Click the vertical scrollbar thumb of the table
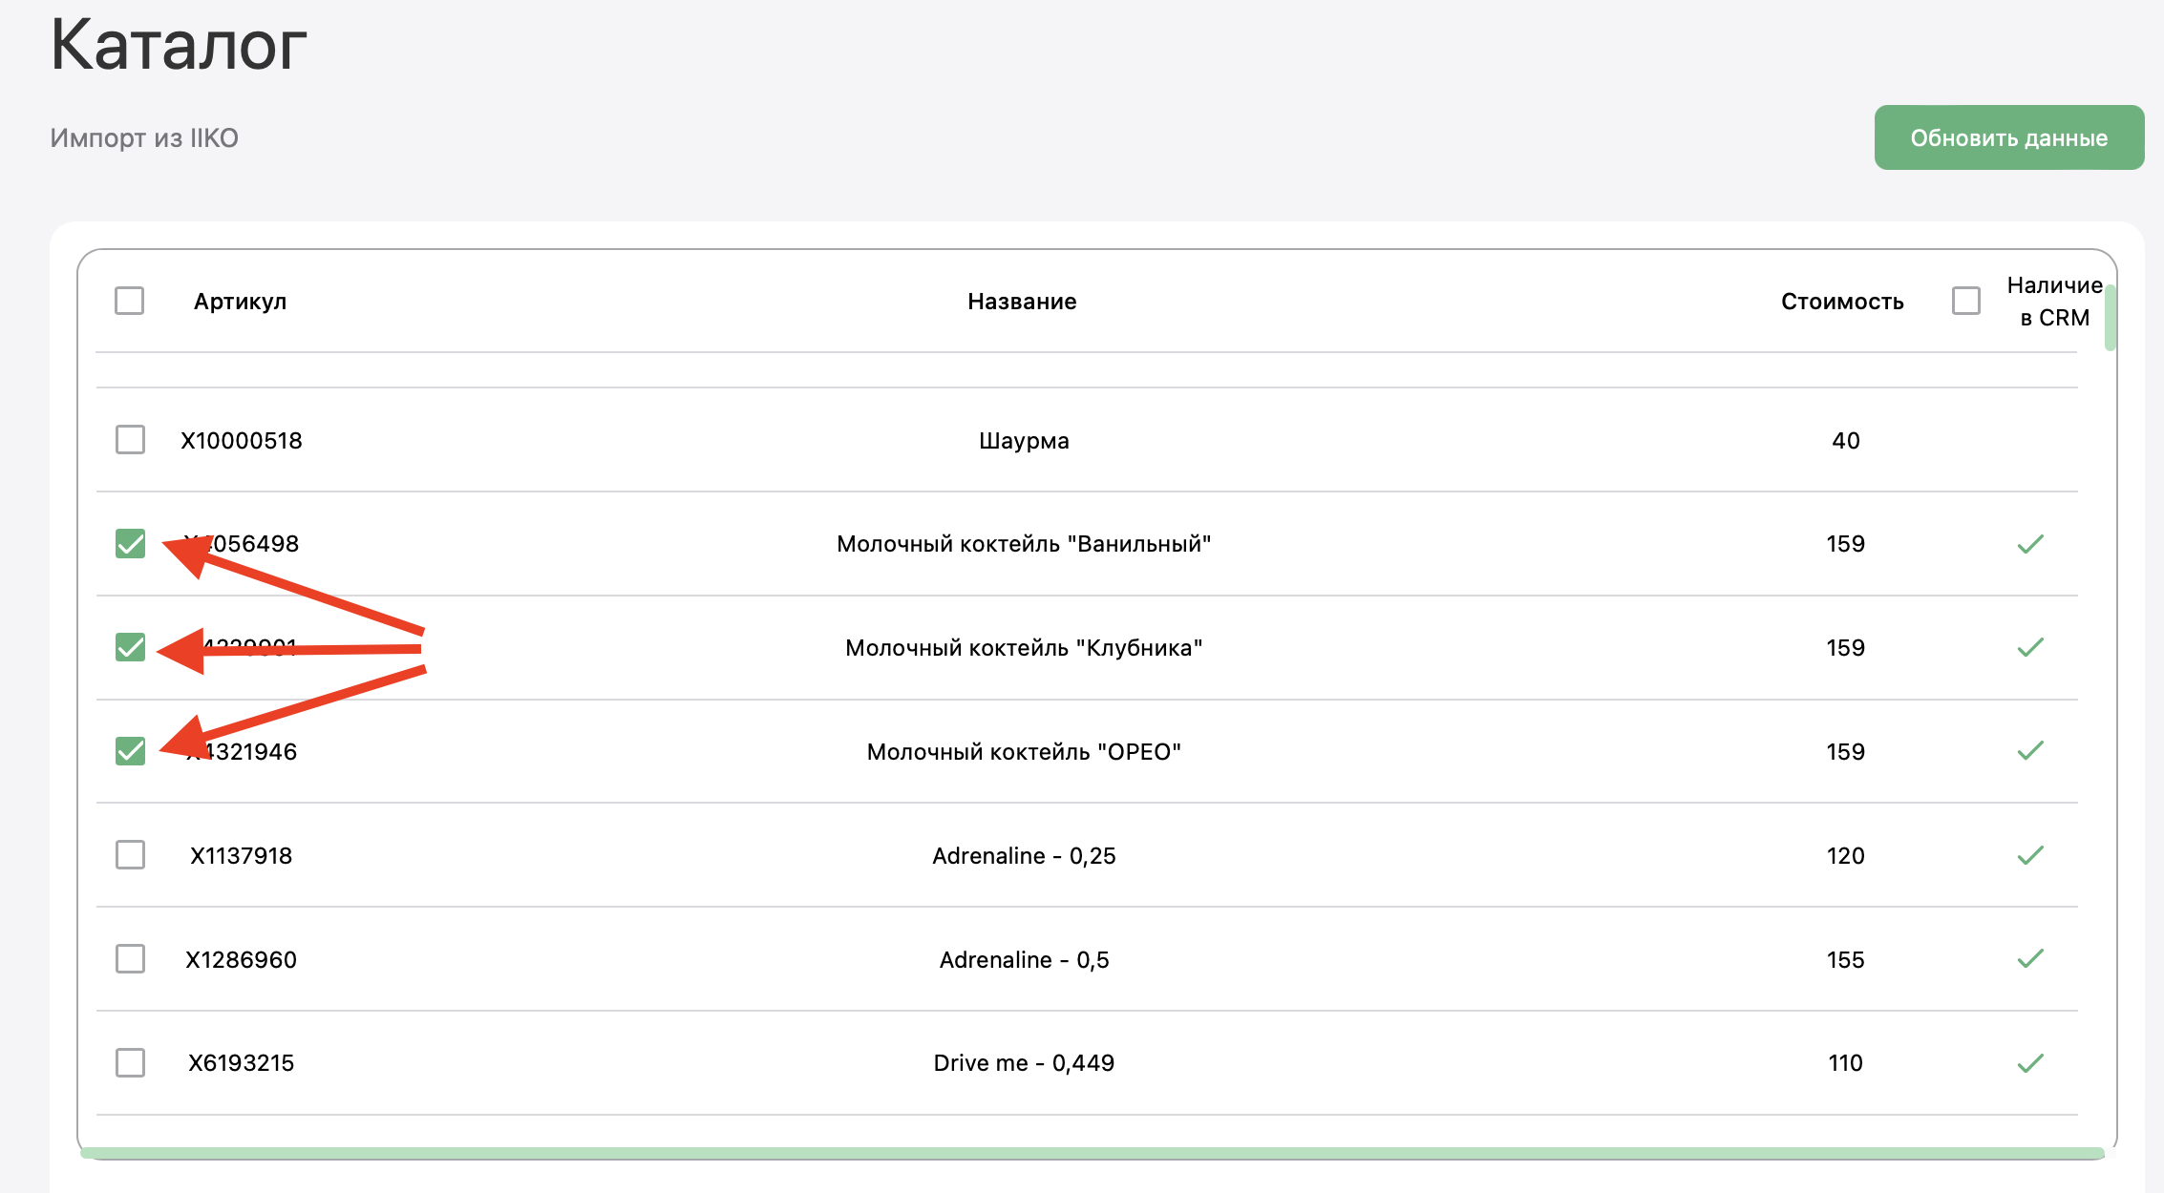Screen dimensions: 2164x1193 point(2110,318)
